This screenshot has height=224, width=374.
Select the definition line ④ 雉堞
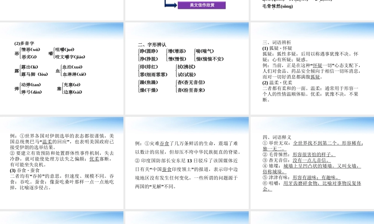312,169
